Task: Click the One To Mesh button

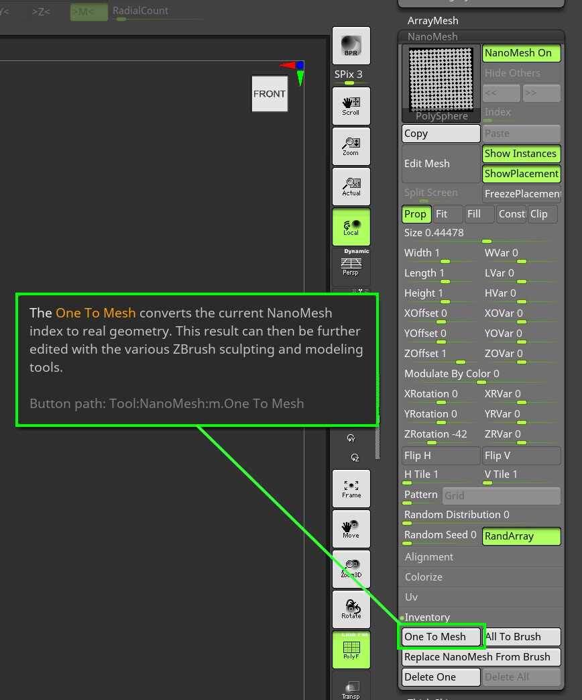Action: [441, 637]
